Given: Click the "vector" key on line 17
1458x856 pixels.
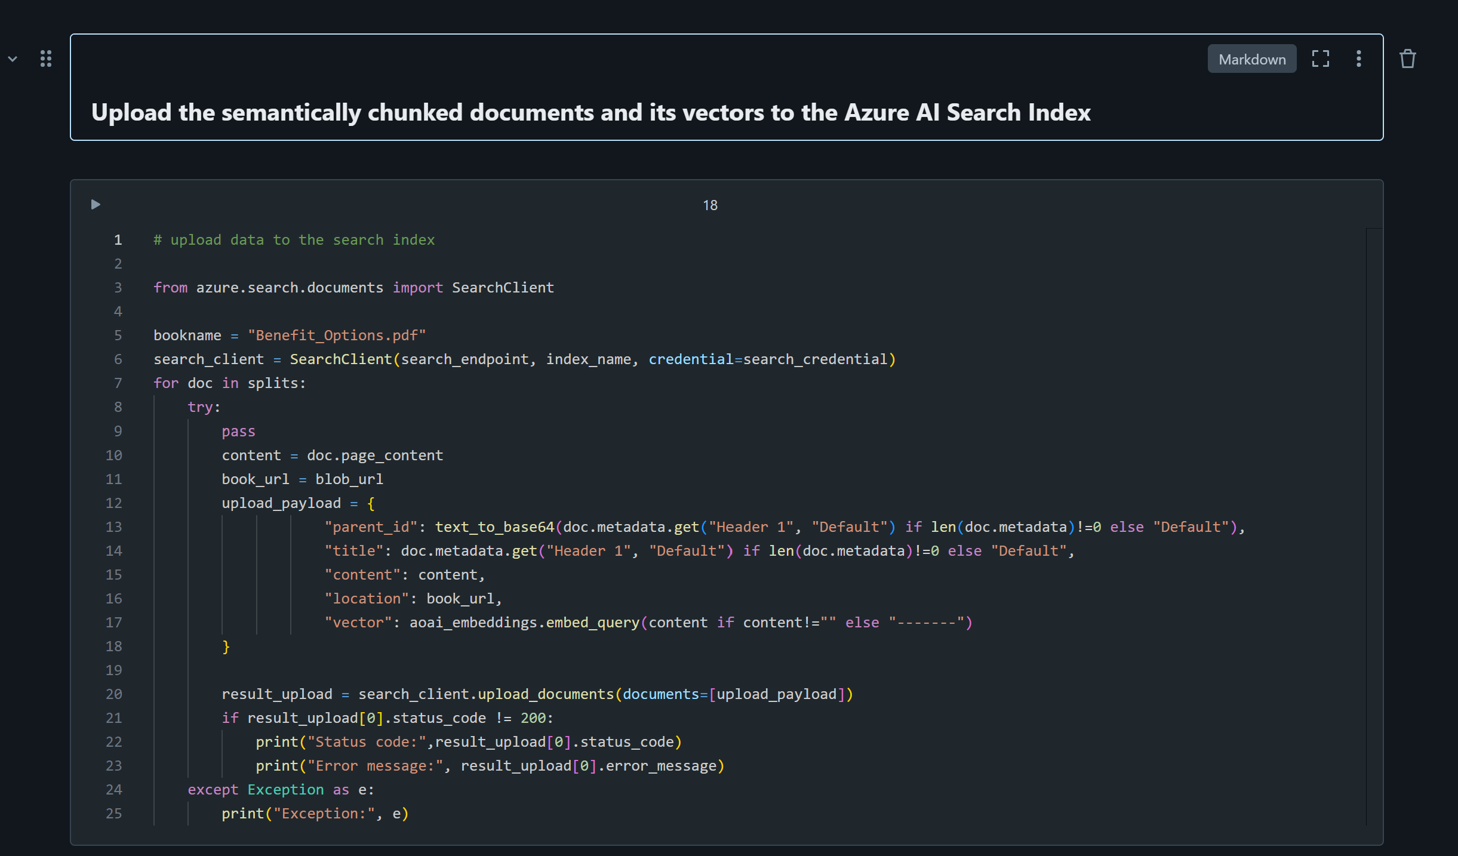Looking at the screenshot, I should click(358, 623).
